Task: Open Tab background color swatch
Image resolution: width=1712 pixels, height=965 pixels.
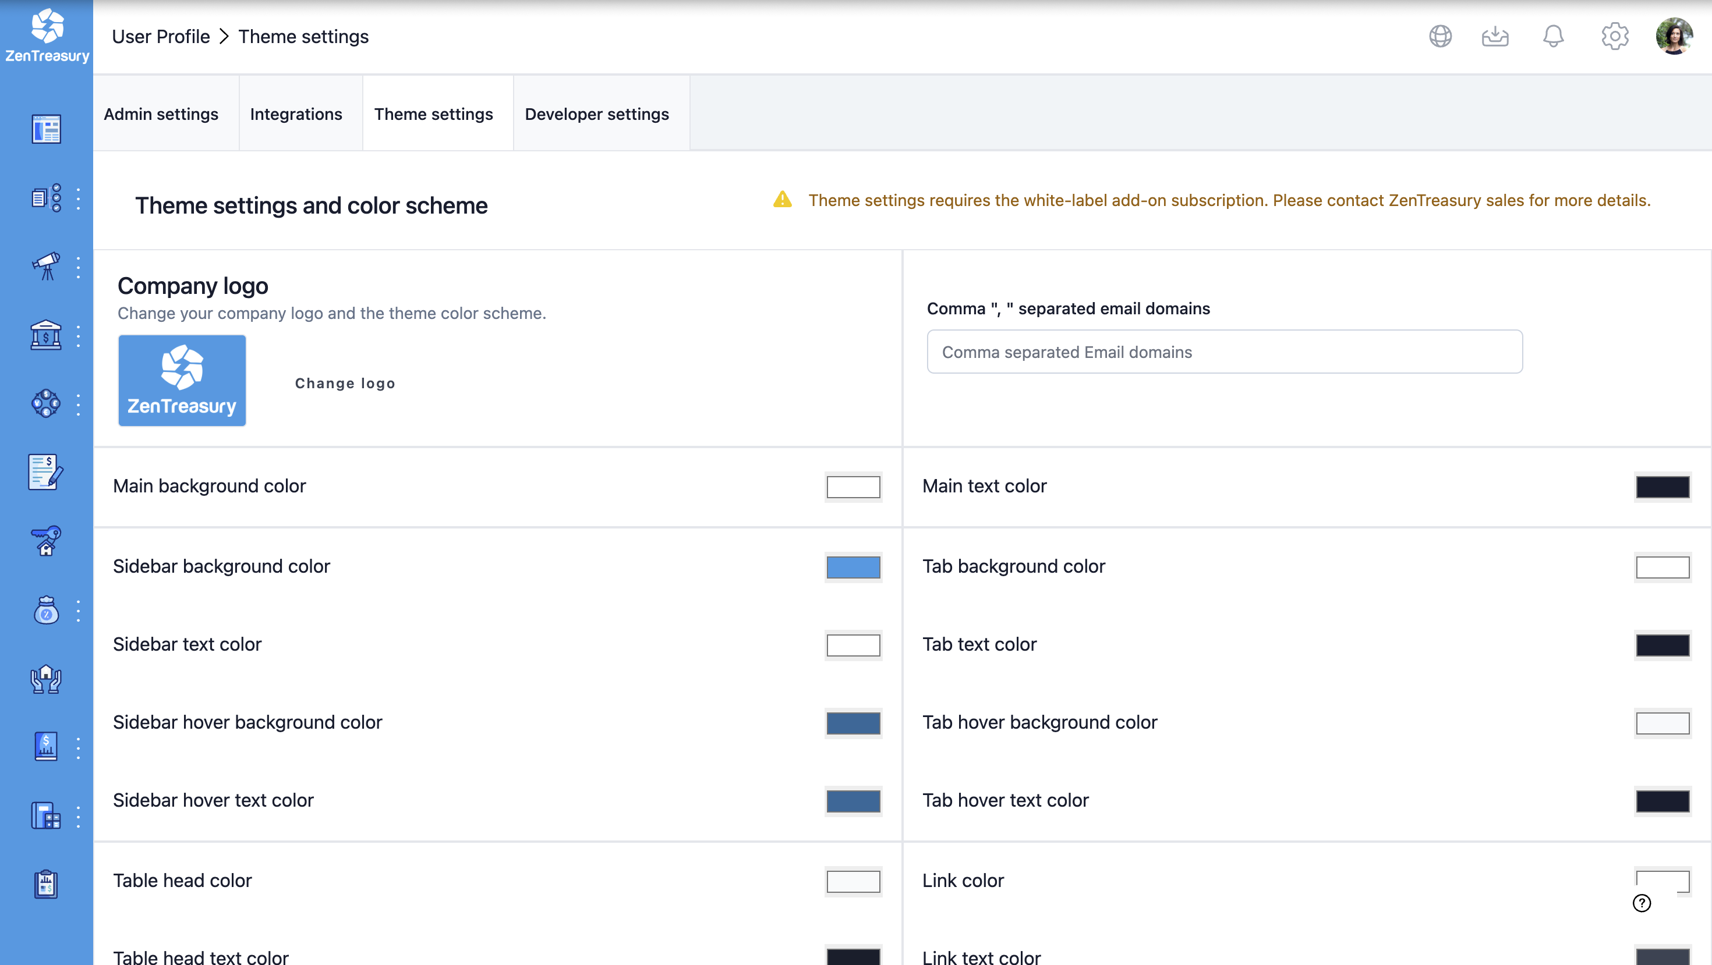Action: [1662, 566]
